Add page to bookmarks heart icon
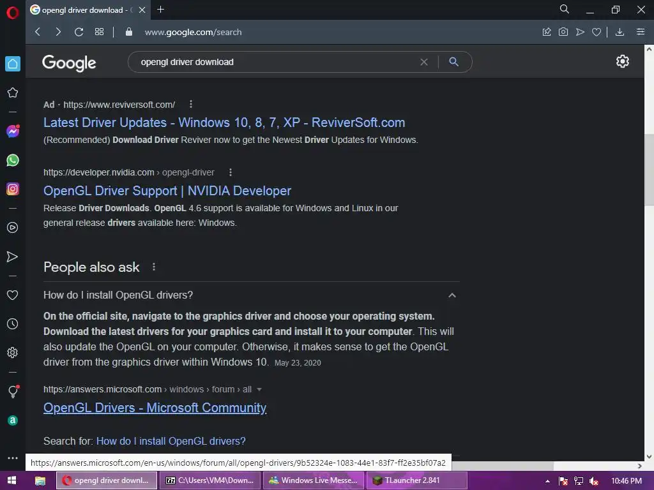 click(597, 32)
